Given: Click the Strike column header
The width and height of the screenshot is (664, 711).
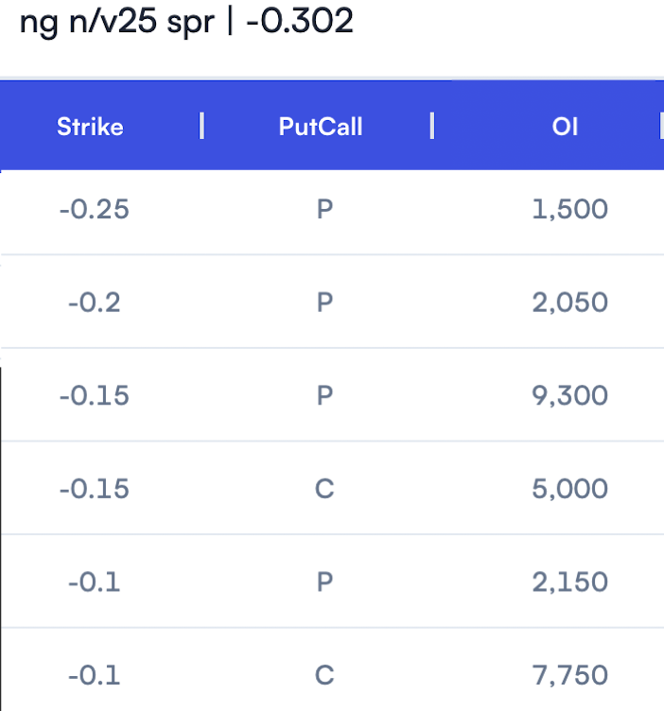Looking at the screenshot, I should pos(90,127).
